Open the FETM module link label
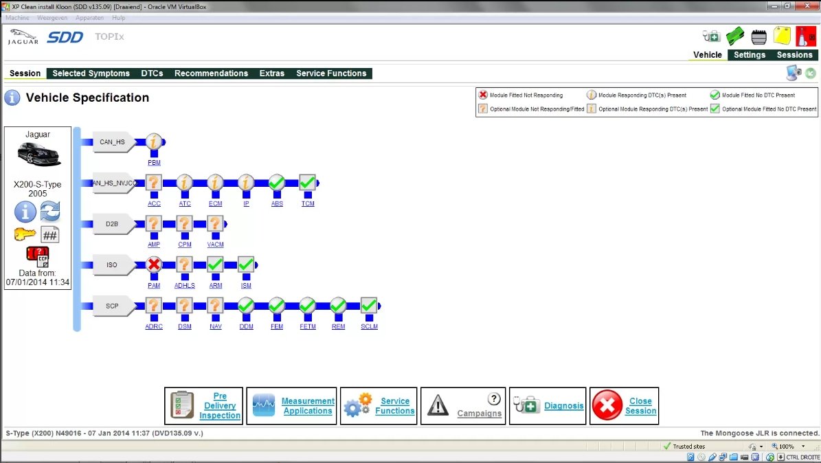Image resolution: width=821 pixels, height=463 pixels. click(308, 326)
